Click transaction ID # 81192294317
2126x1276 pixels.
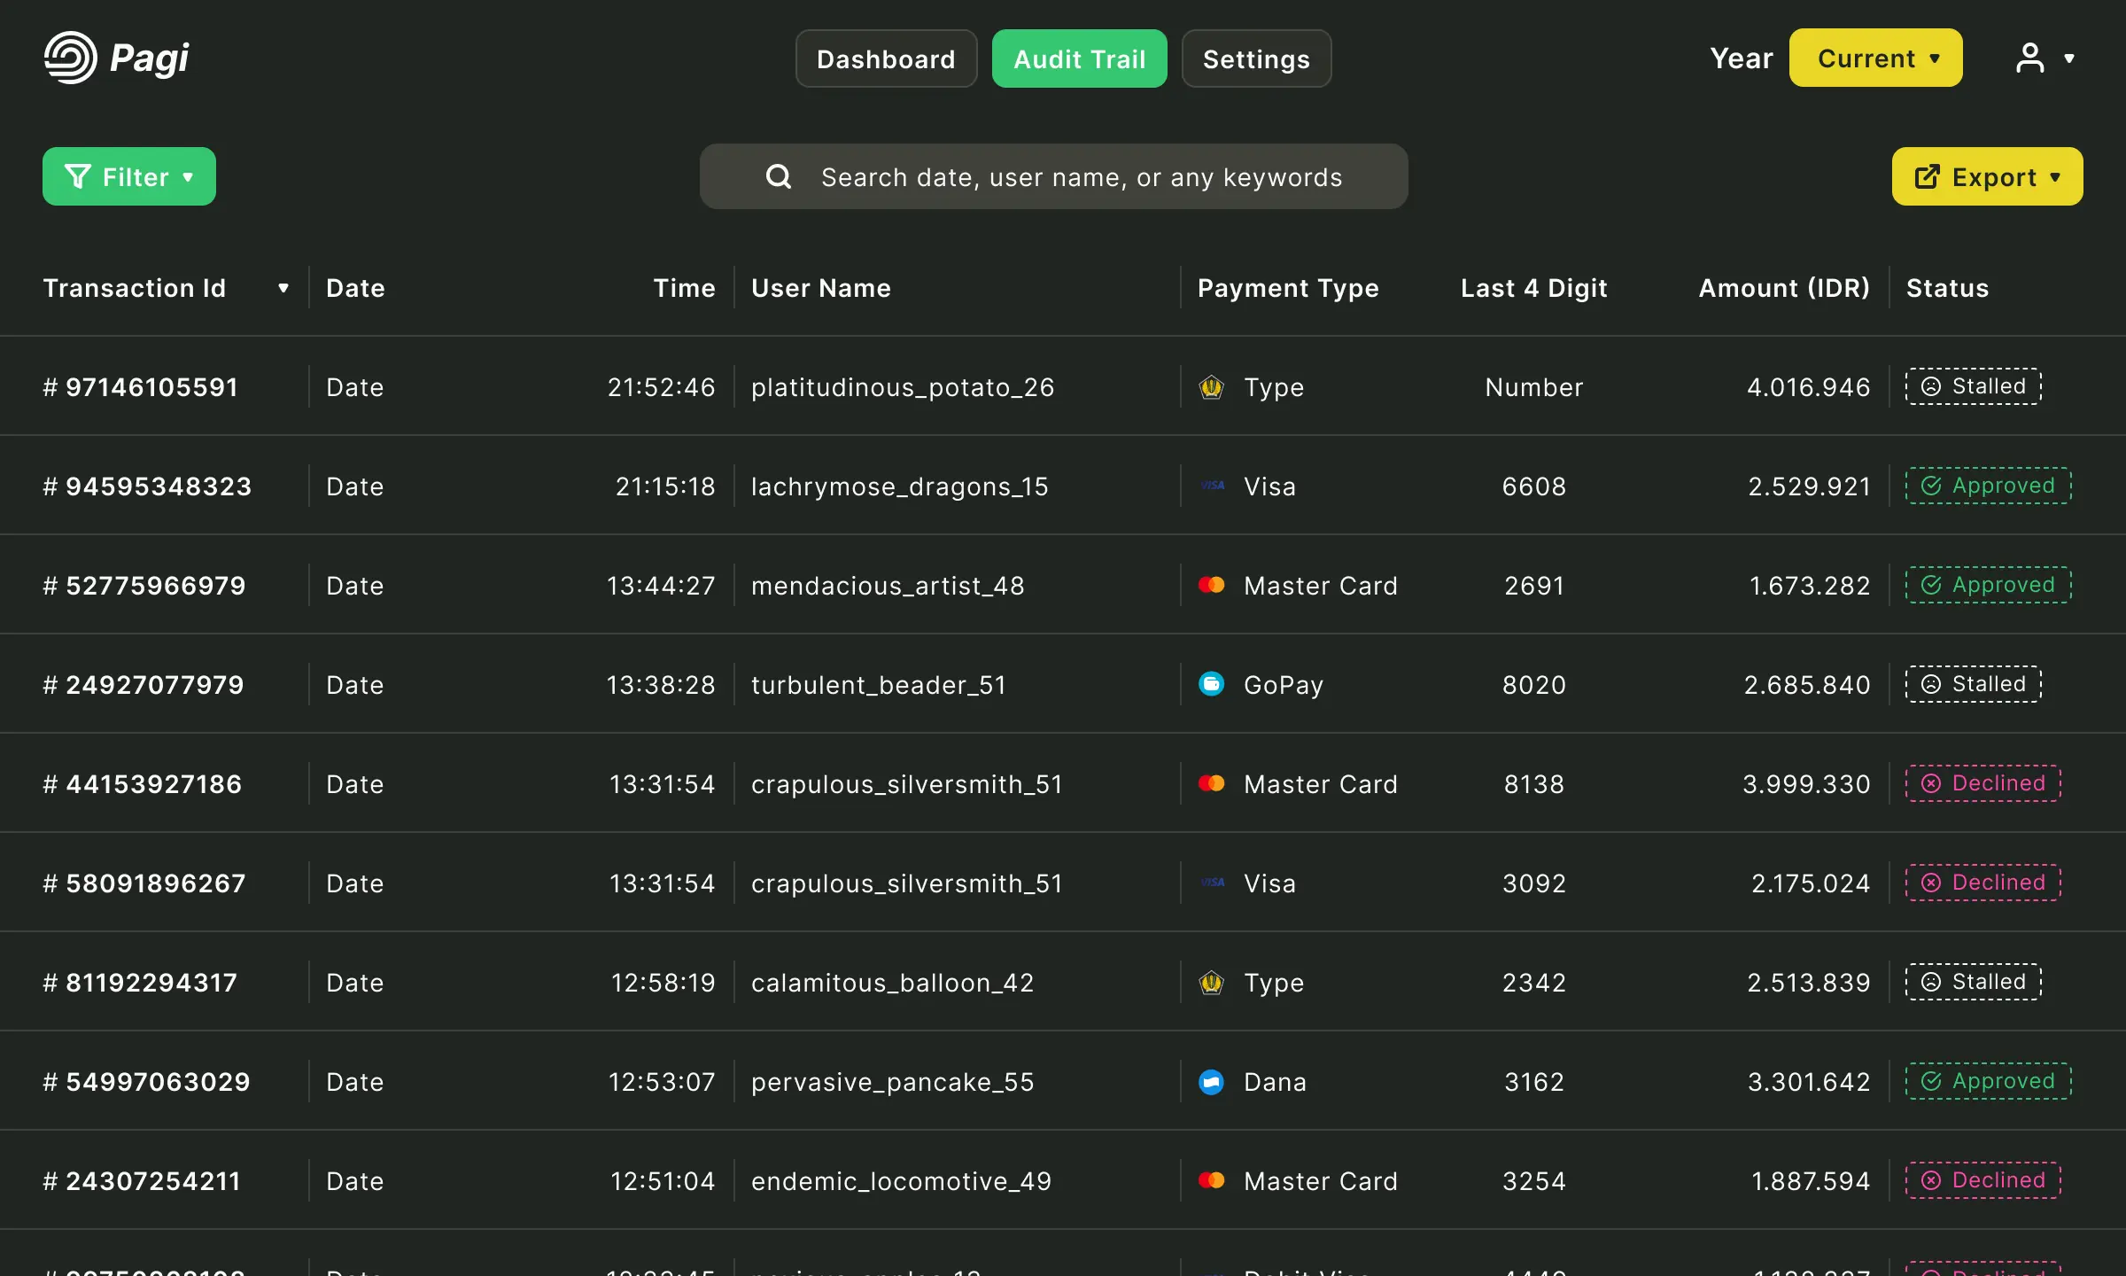pos(140,983)
